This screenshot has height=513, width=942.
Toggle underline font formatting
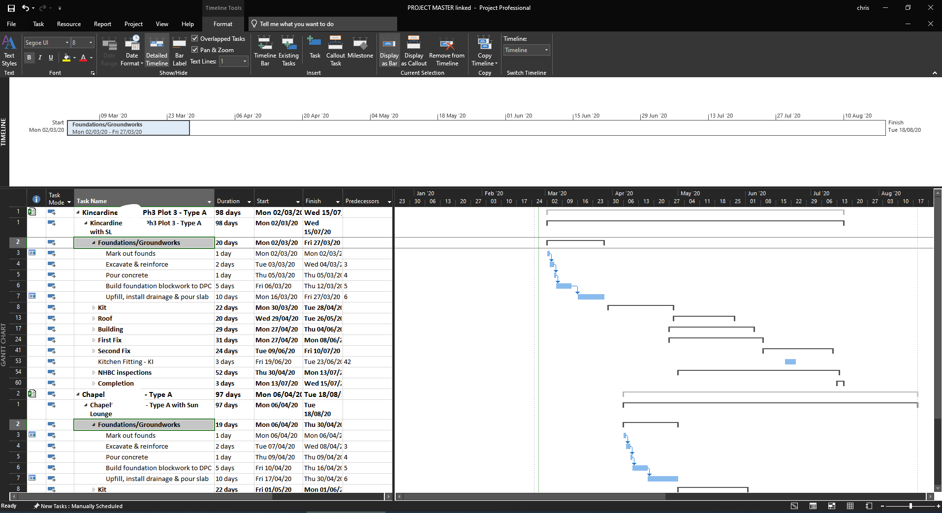coord(51,58)
